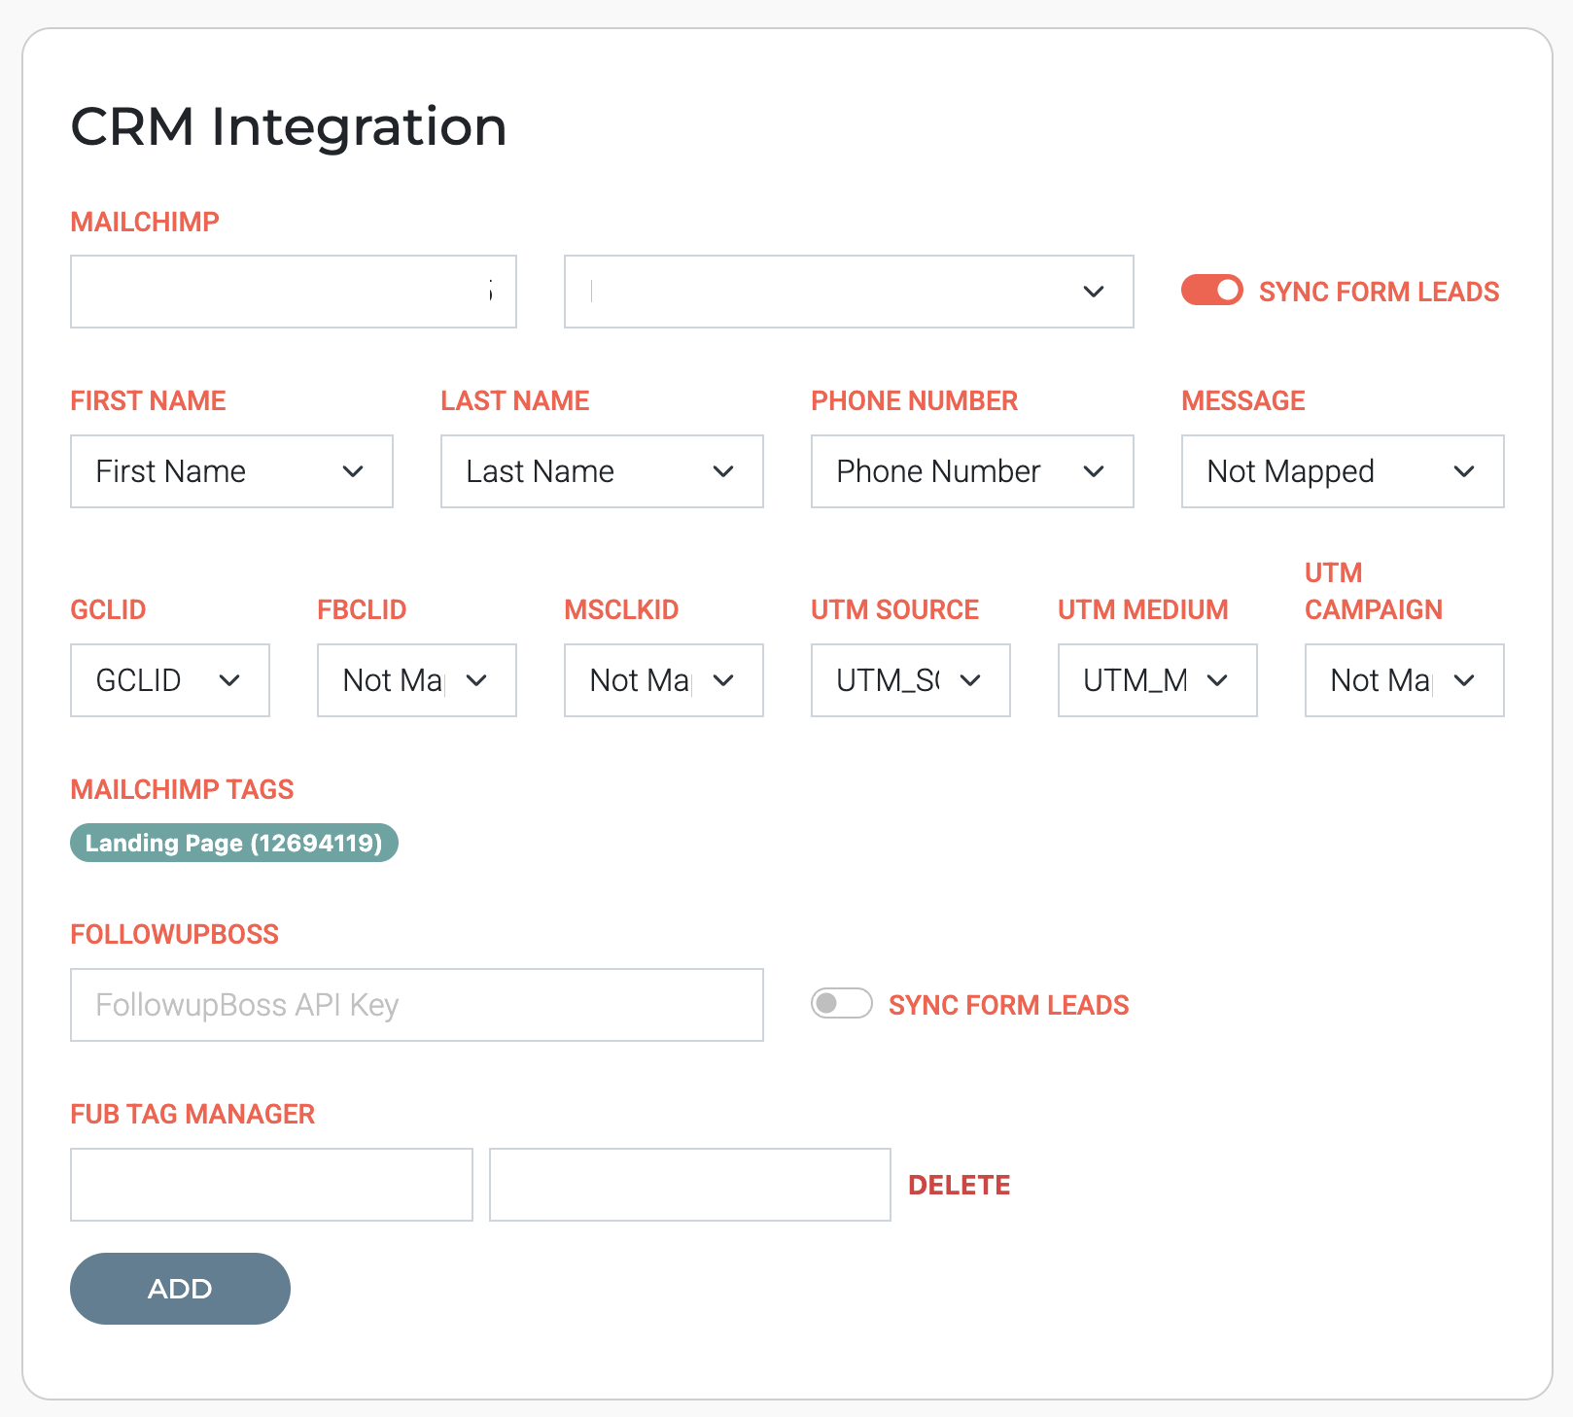Viewport: 1573px width, 1417px height.
Task: Click the Mailchimp API key field
Action: (x=294, y=292)
